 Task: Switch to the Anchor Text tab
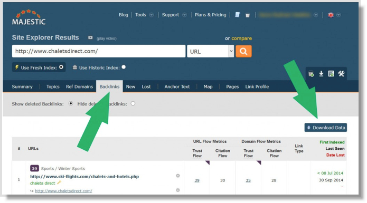(177, 86)
